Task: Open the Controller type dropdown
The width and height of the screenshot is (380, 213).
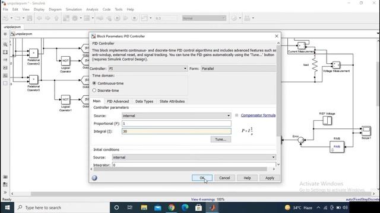Action: (x=148, y=69)
